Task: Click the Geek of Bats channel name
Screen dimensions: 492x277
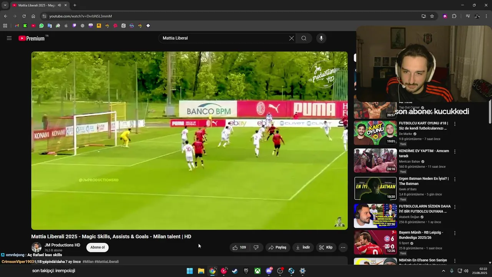Action: 407,189
